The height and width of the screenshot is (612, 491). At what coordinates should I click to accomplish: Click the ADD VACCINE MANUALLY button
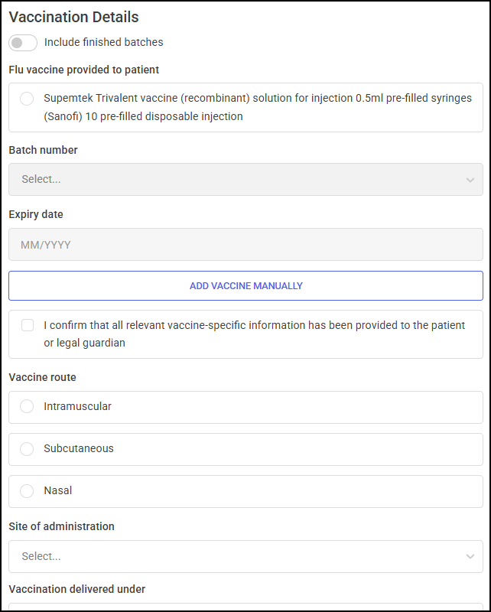[246, 285]
